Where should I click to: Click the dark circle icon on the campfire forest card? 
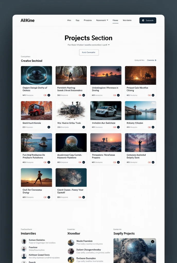click(153, 95)
